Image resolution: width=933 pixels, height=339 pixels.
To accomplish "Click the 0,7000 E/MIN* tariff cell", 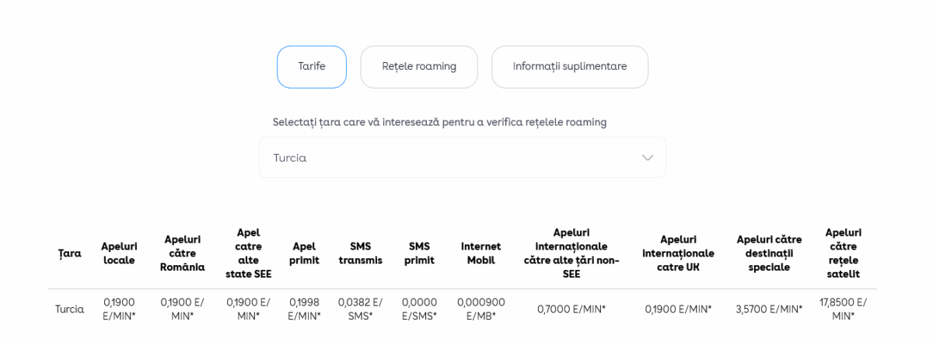I will point(571,309).
